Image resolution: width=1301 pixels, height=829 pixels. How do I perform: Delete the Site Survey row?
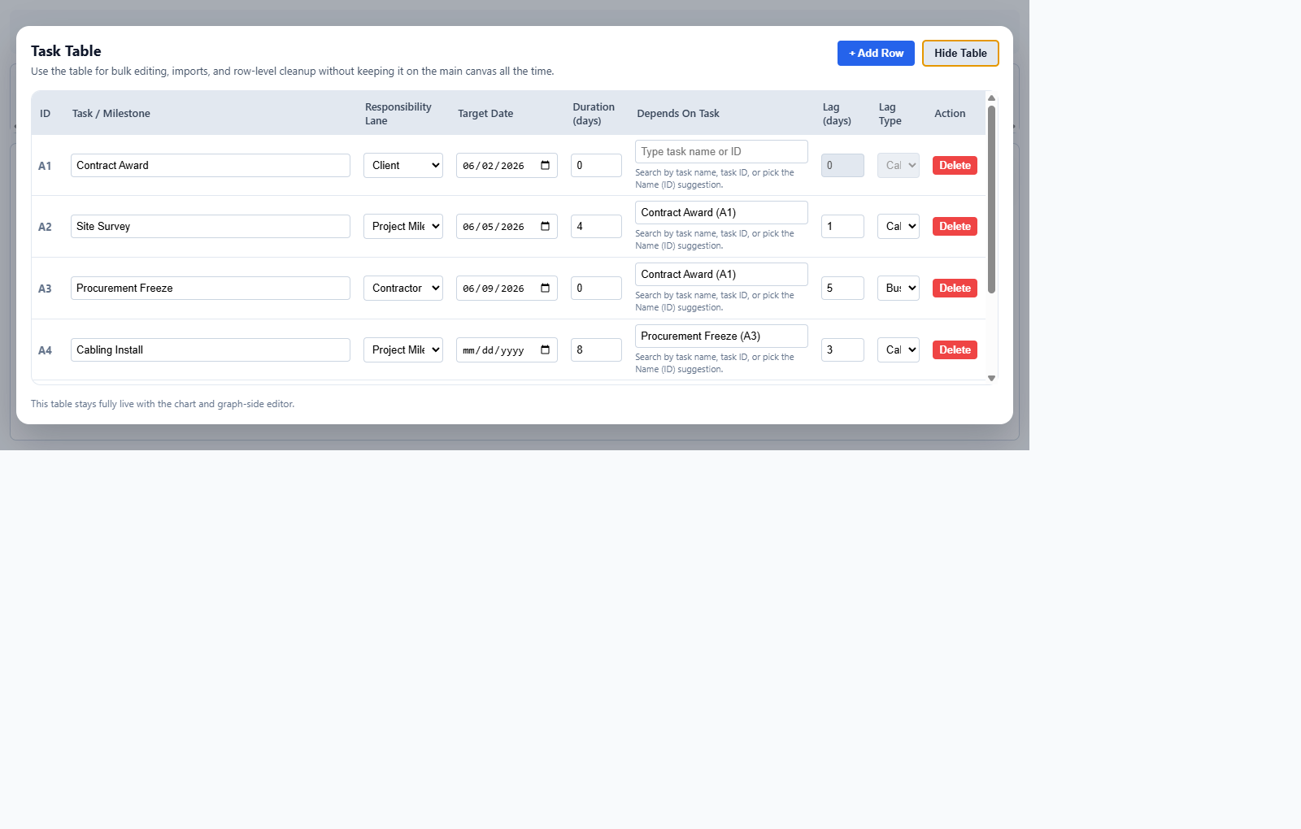point(955,226)
